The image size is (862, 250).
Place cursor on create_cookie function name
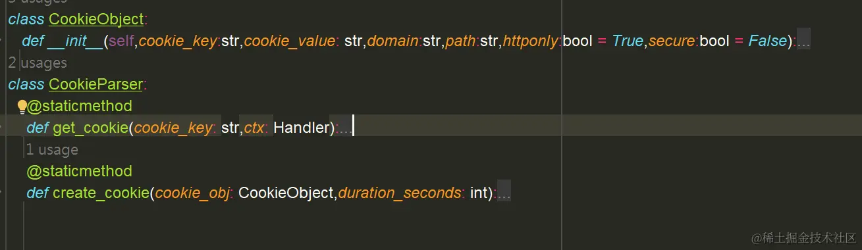pos(101,193)
